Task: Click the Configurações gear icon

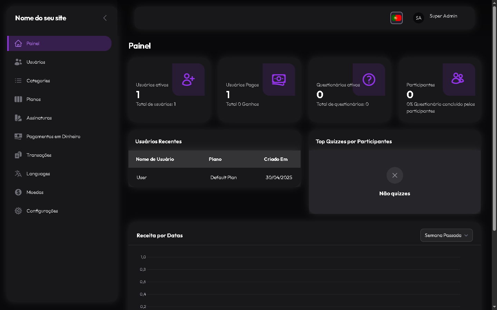Action: [18, 211]
